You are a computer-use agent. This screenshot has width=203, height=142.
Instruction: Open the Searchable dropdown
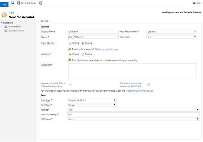point(171,37)
